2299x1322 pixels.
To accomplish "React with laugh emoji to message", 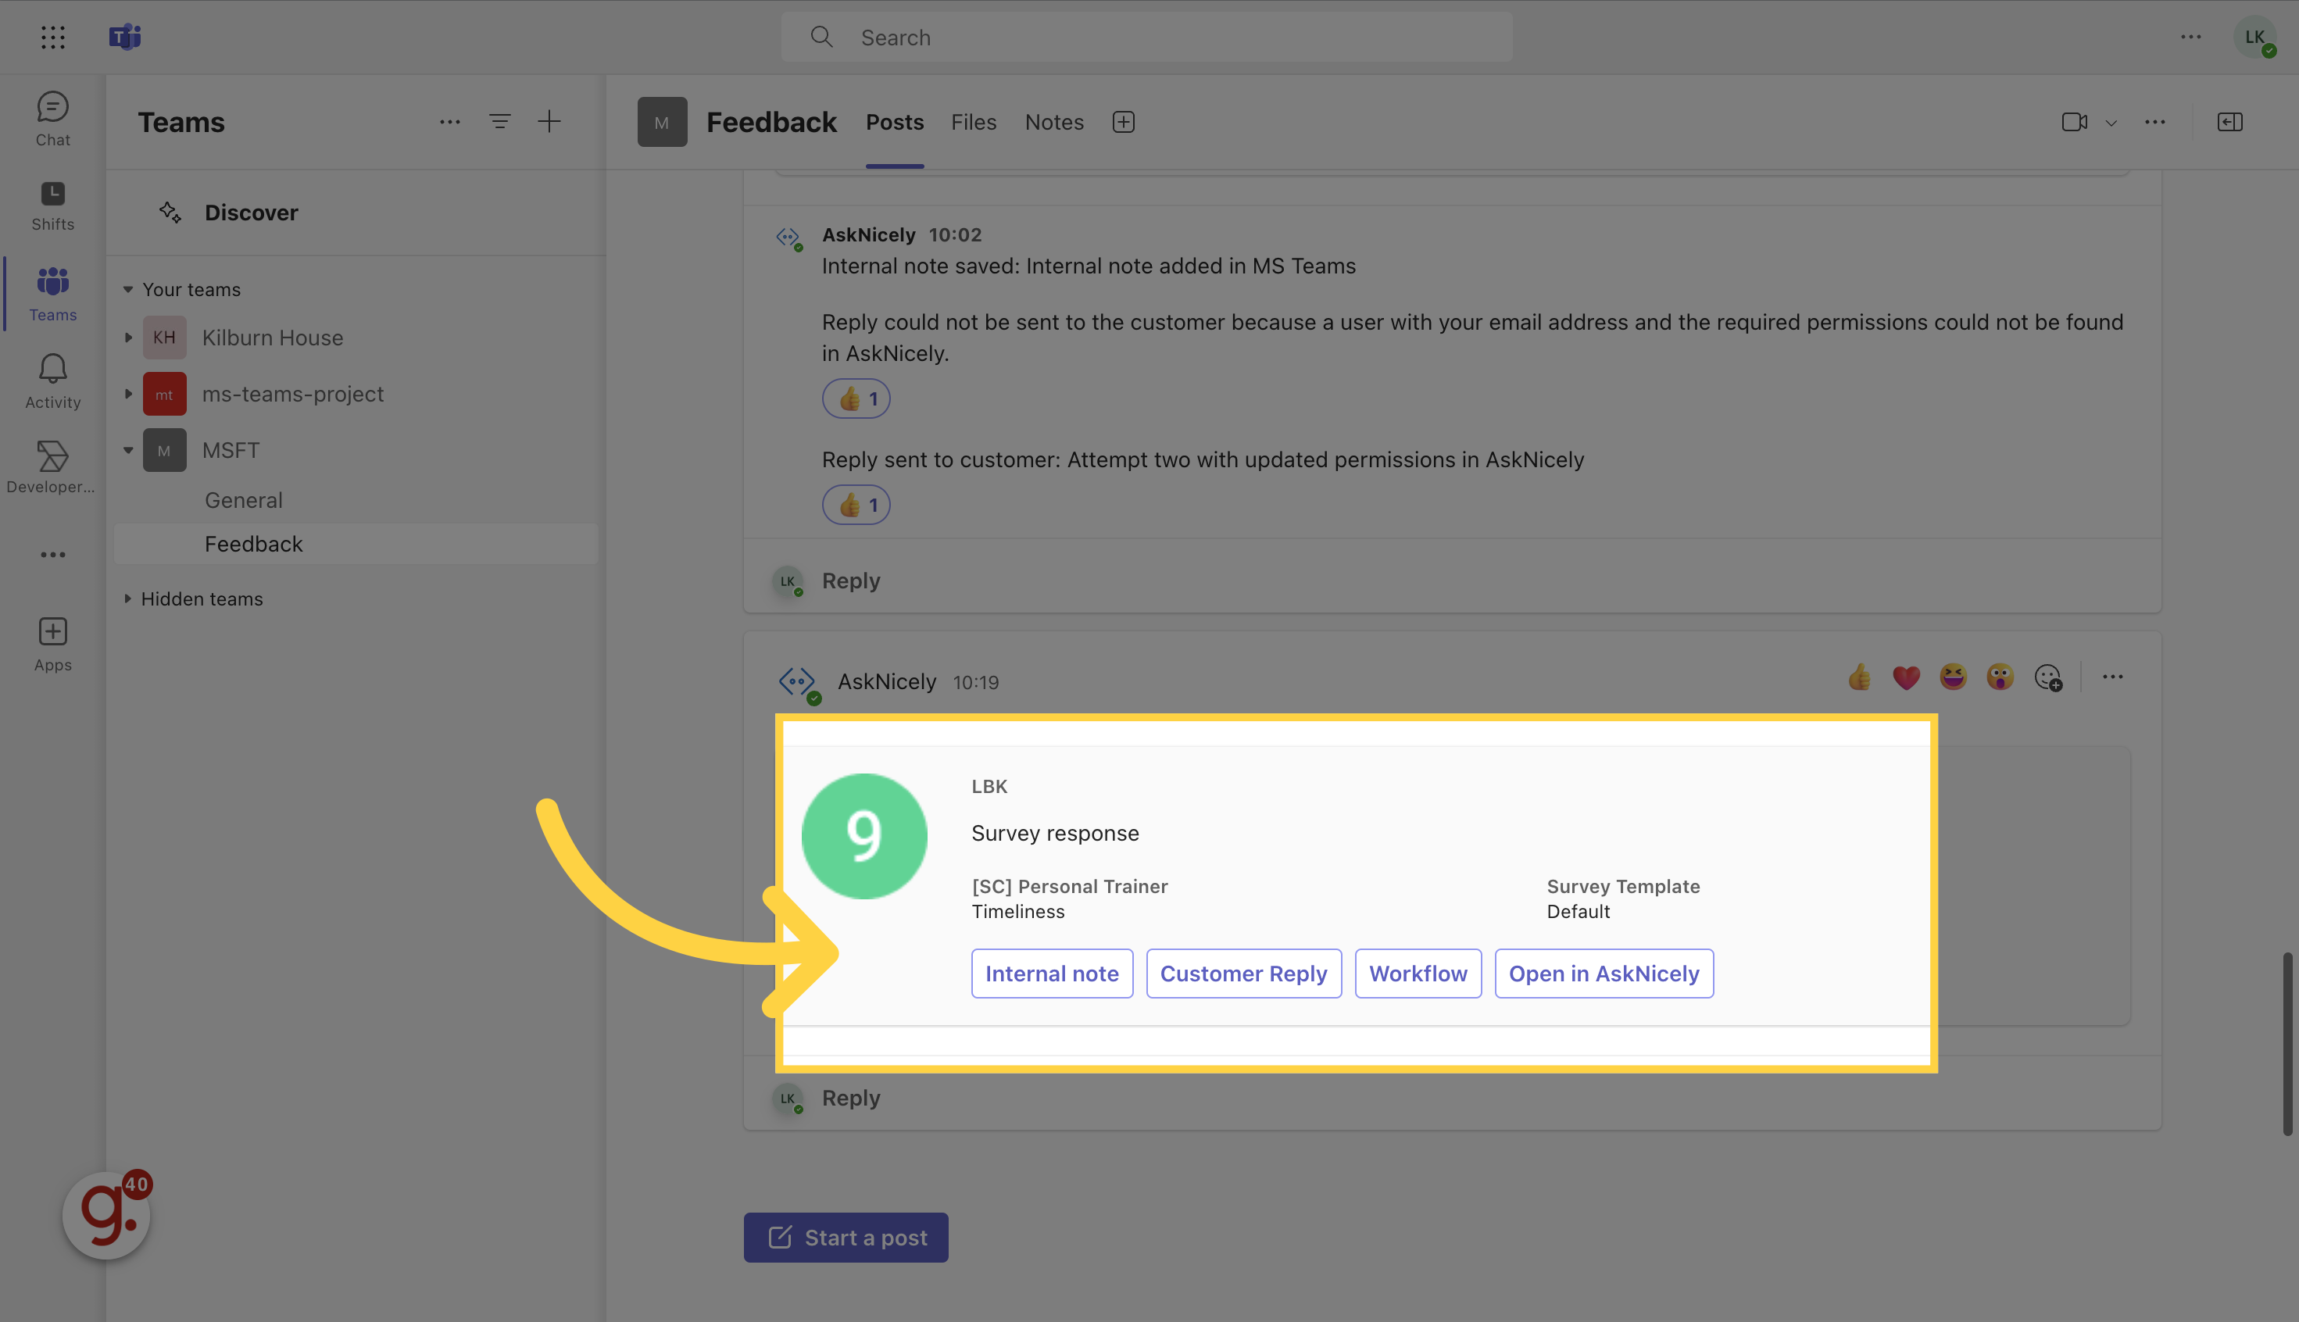I will pos(1953,677).
